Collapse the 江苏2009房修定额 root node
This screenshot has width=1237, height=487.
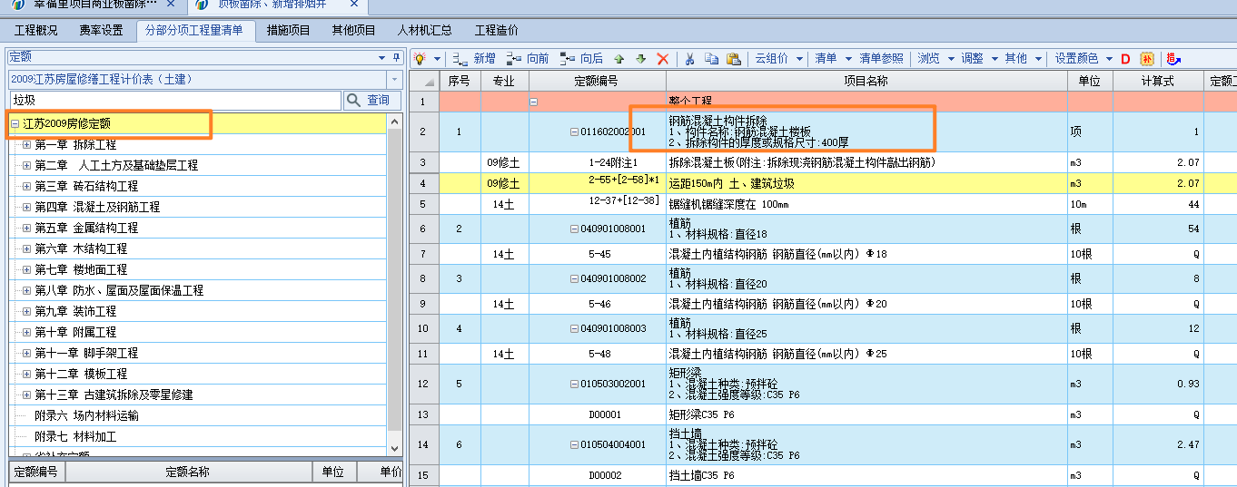(x=15, y=123)
